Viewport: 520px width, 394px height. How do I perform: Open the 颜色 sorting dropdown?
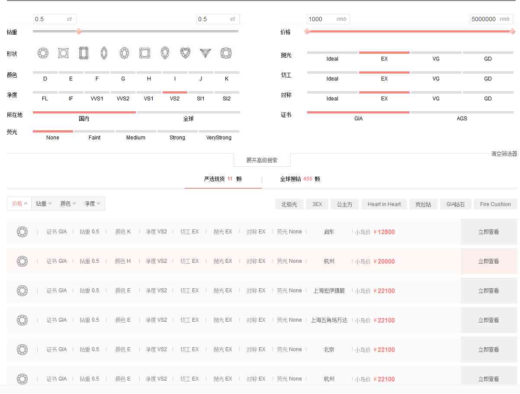tap(67, 203)
